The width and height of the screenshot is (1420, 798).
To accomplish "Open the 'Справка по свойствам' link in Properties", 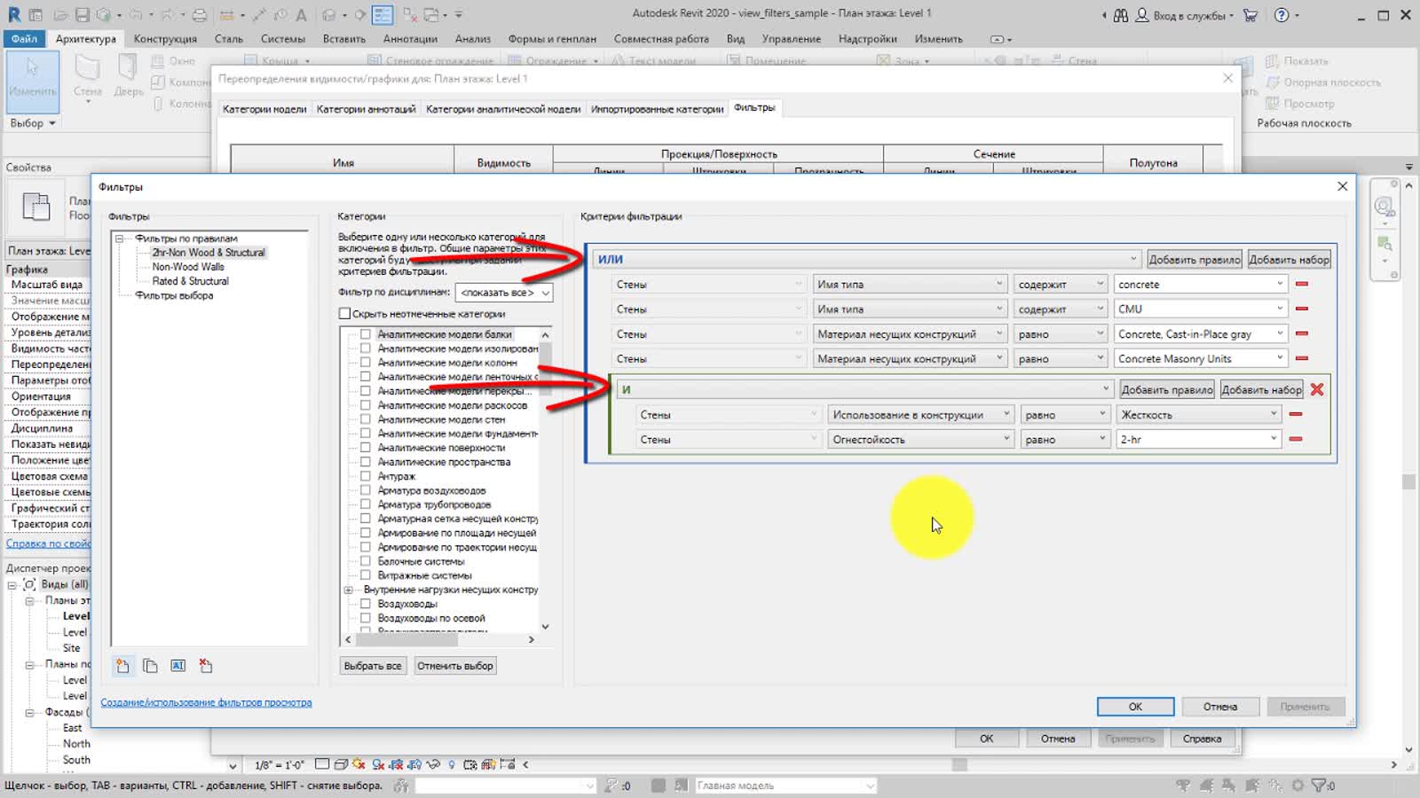I will (49, 544).
